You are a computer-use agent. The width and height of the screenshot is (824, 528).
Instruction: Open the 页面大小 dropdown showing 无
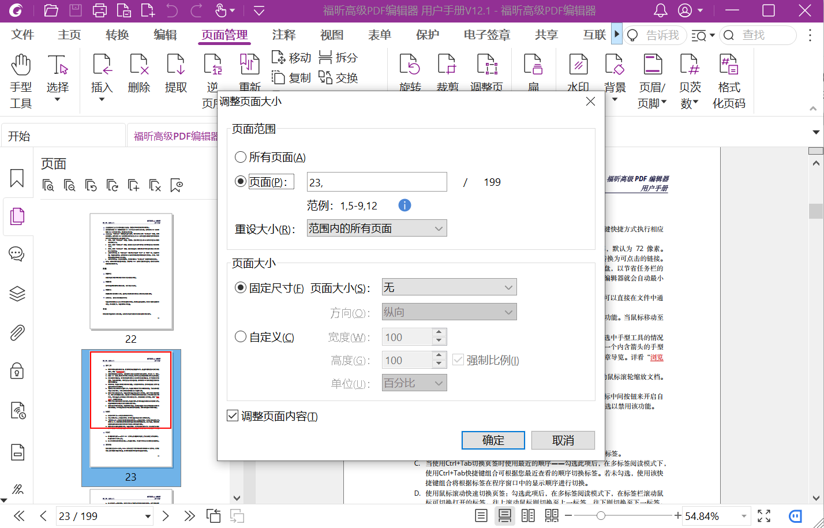450,287
